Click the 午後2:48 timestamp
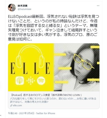This screenshot has width=107, height=118. [13, 113]
